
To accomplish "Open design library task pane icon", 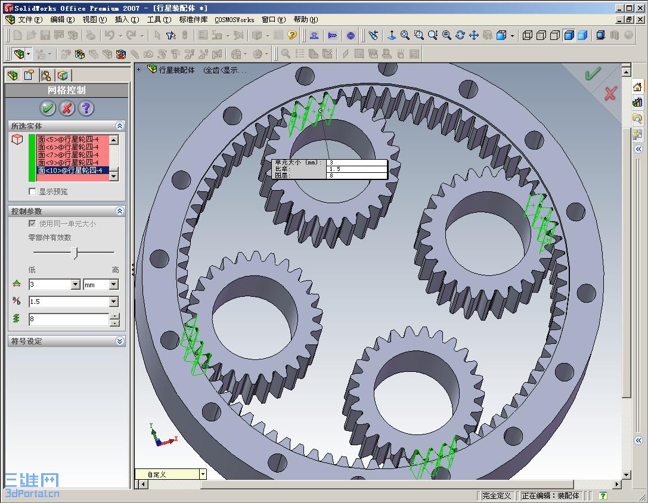I will click(638, 102).
